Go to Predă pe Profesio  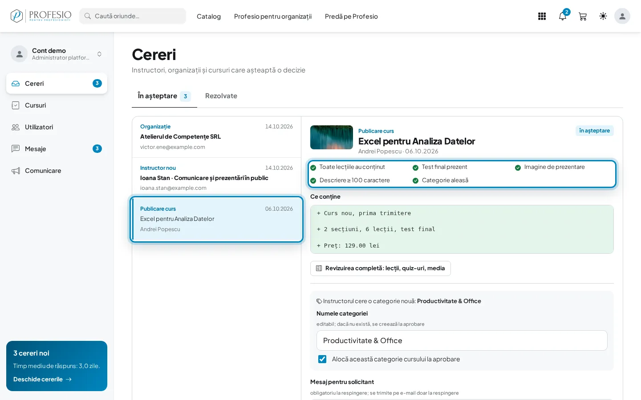coord(351,16)
